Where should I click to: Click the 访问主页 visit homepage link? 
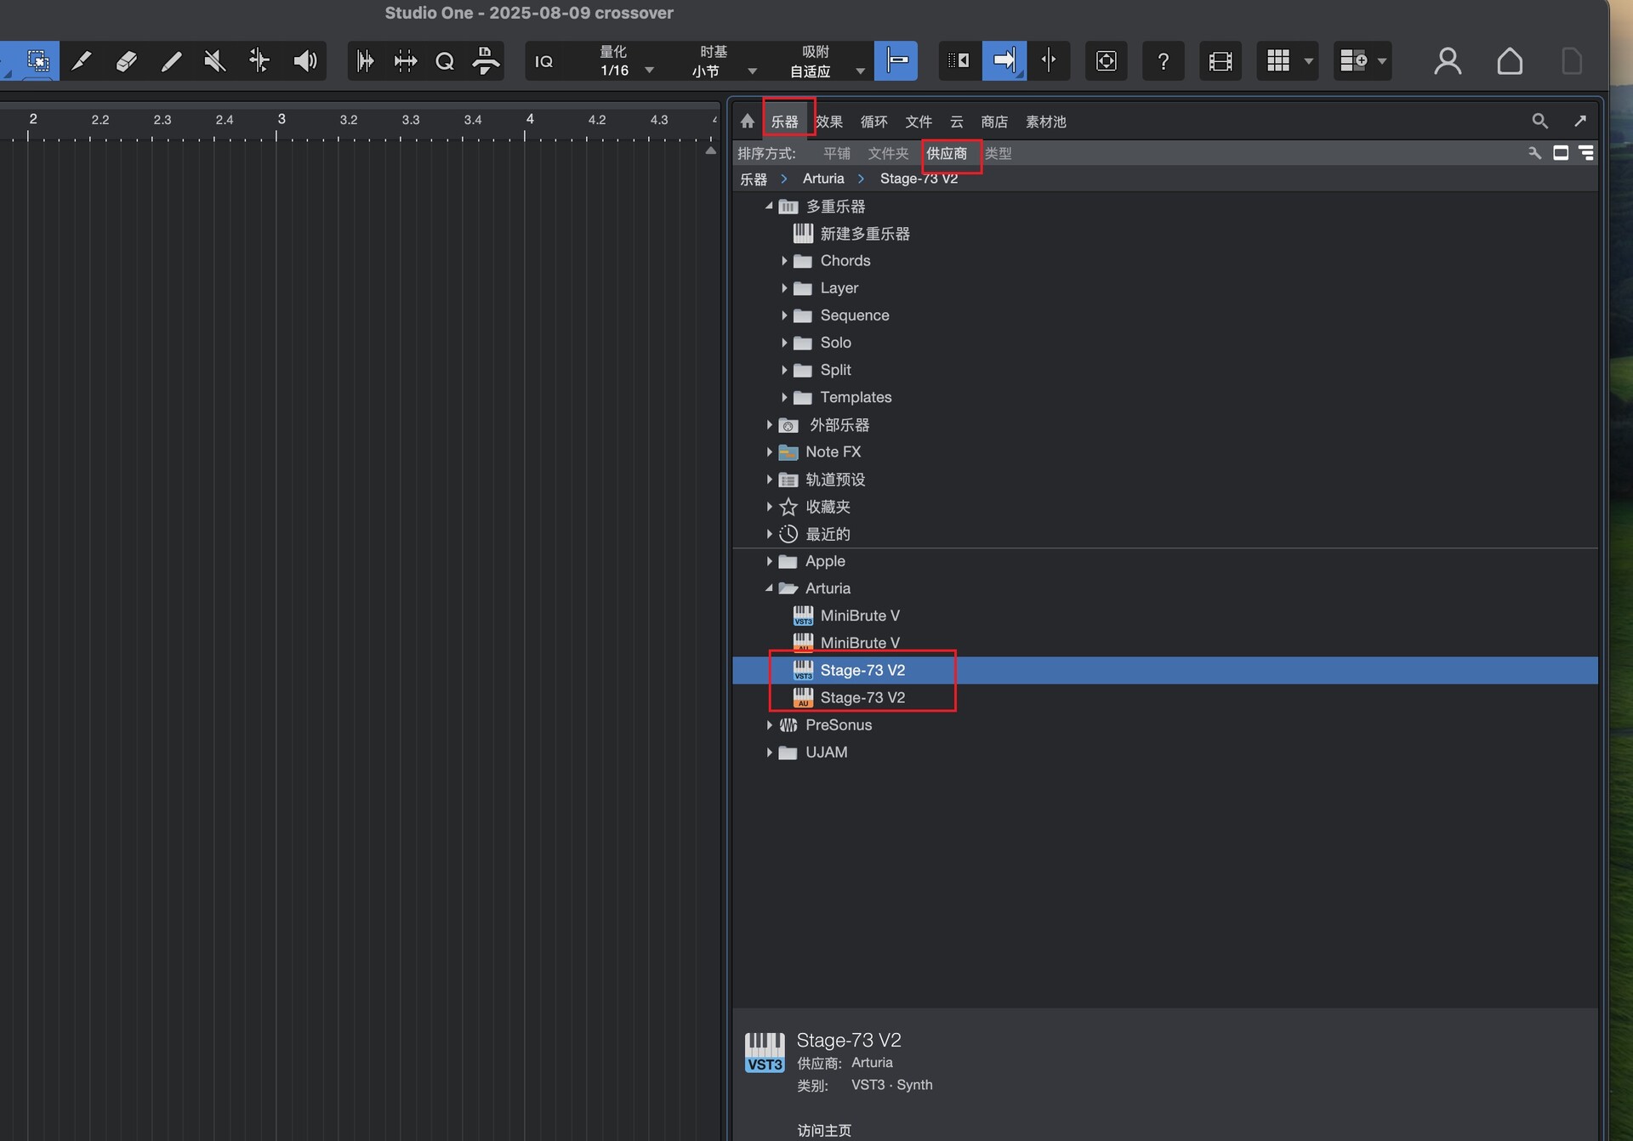[824, 1130]
